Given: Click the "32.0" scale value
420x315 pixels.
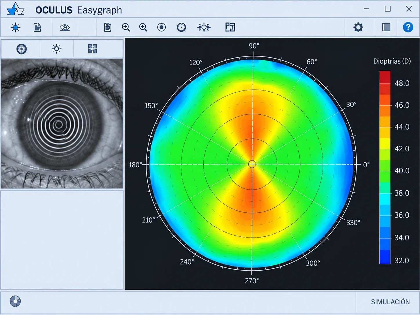Looking at the screenshot, I should (x=402, y=260).
